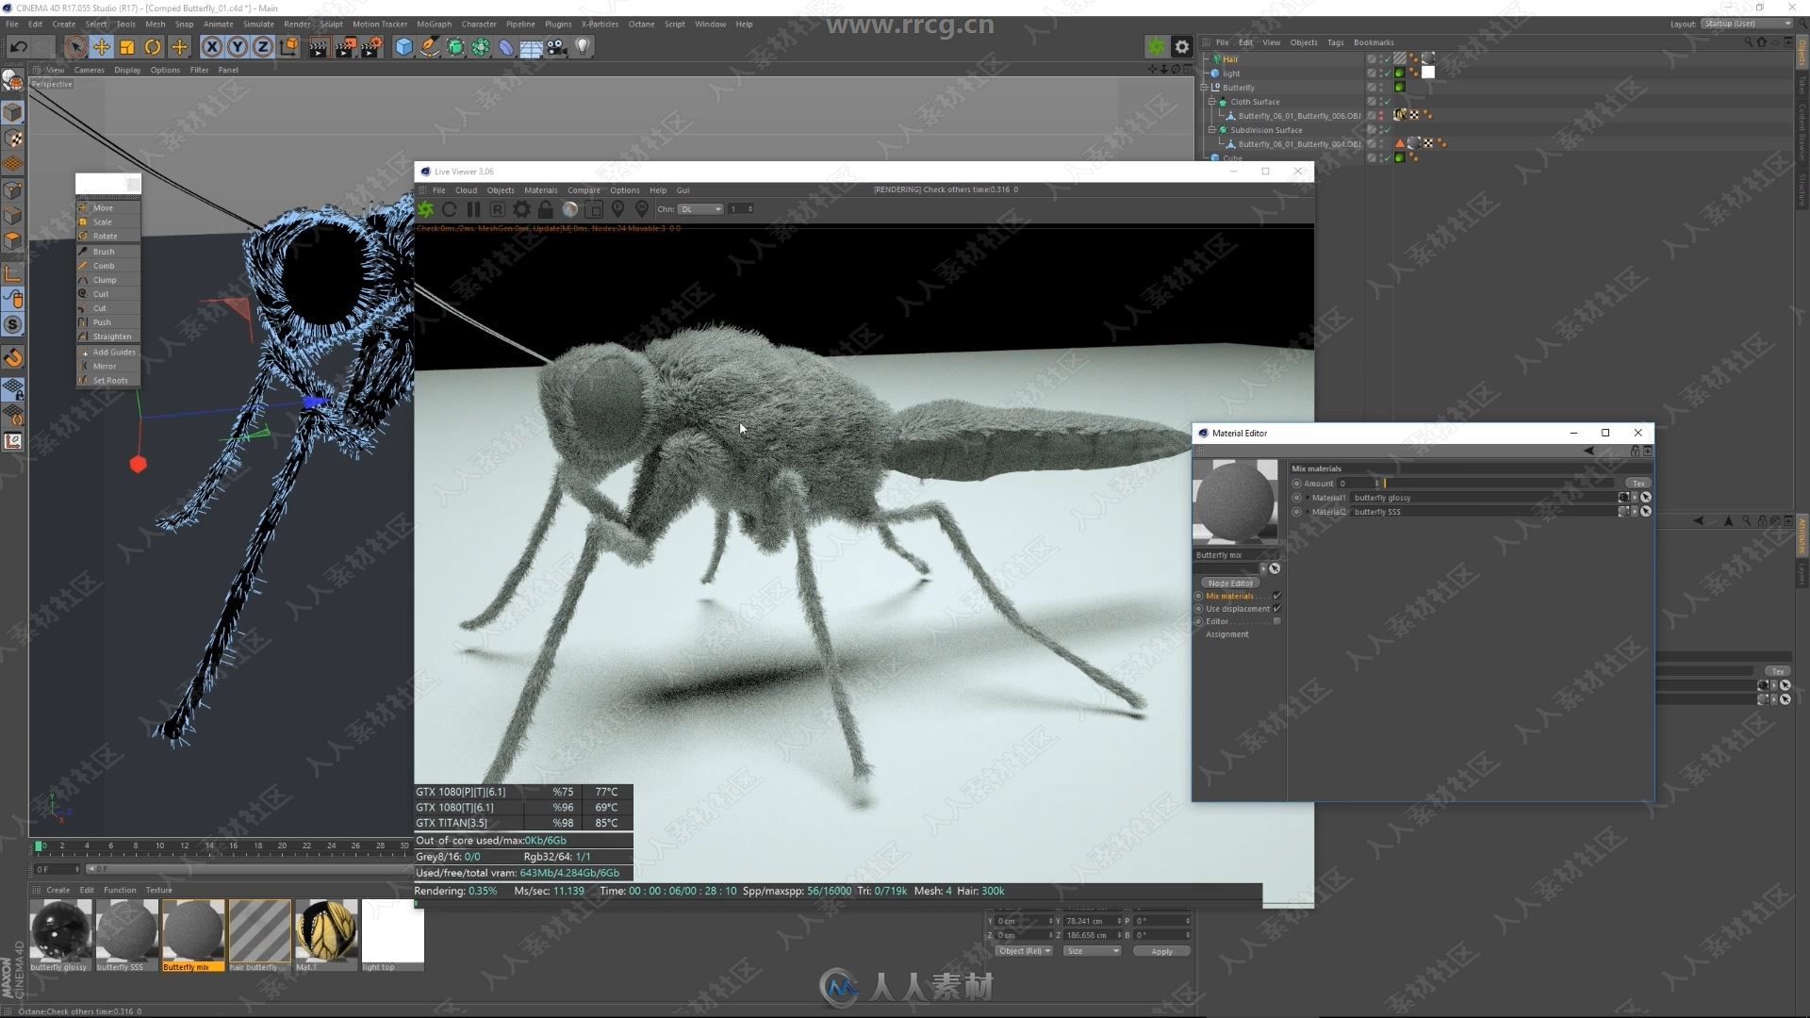Add a Camera object from toolbar
Image resolution: width=1810 pixels, height=1018 pixels.
pos(557,46)
